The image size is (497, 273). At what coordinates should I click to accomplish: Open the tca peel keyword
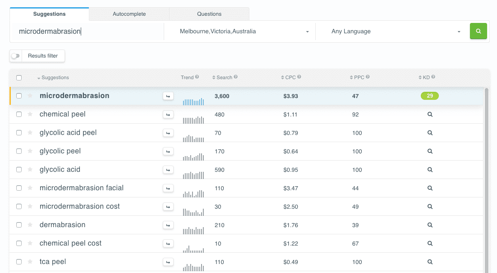point(53,262)
